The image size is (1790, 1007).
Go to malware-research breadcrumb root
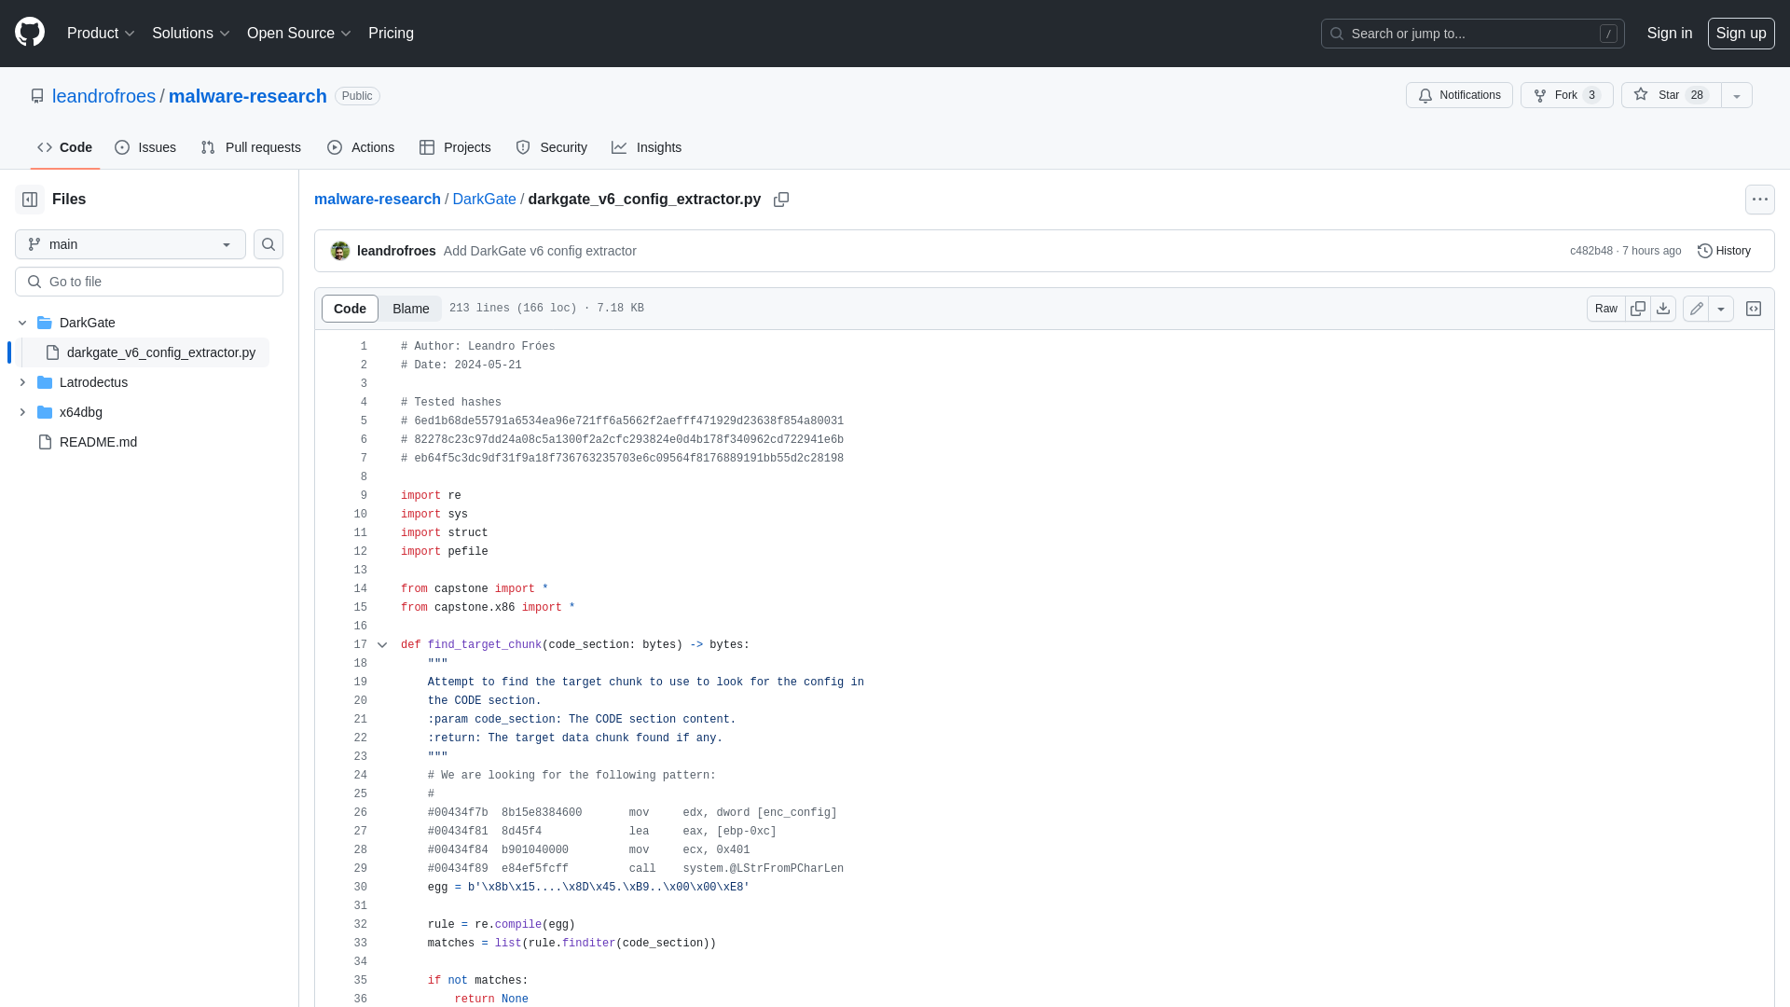pyautogui.click(x=378, y=200)
